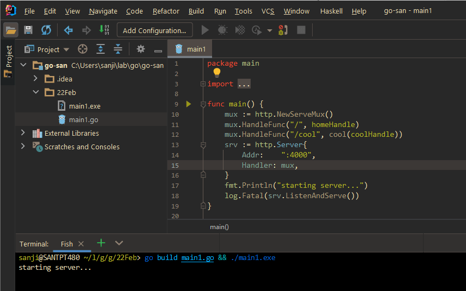
Task: Click the run gutter arrow beside func main
Action: [x=189, y=104]
